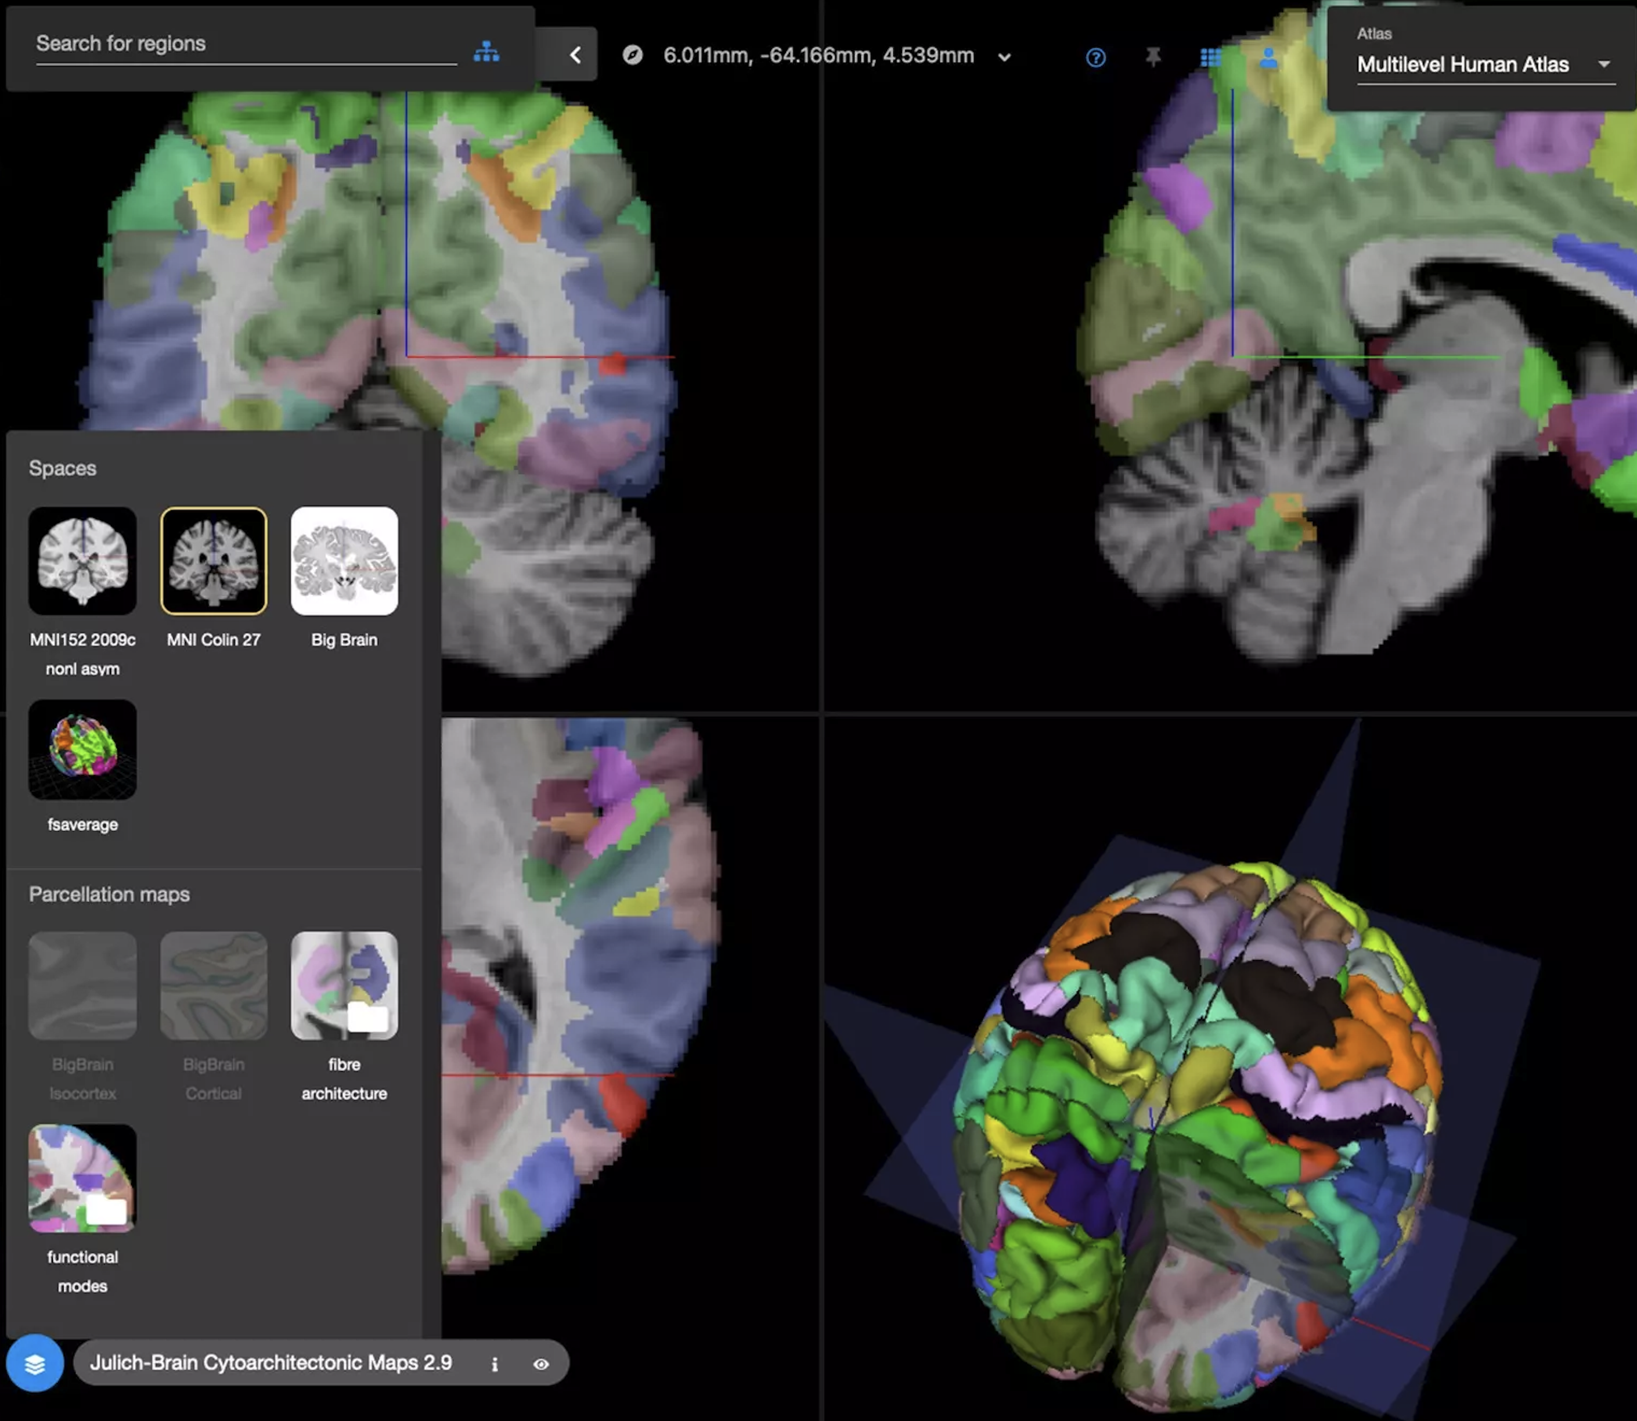1637x1421 pixels.
Task: Show info for Julich-Brain Cytoarchitectonic Maps
Action: [x=495, y=1364]
